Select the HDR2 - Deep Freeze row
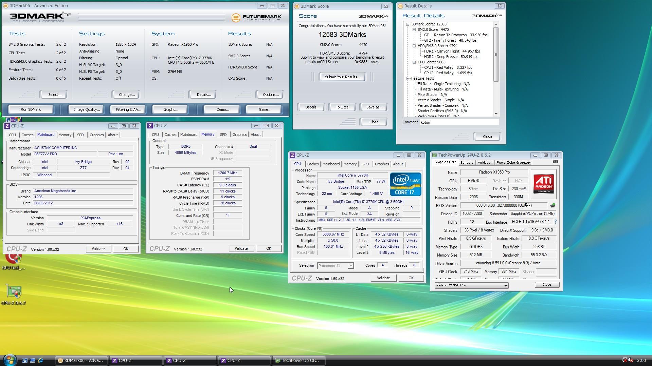Screen dimensions: 652x366 451,57
